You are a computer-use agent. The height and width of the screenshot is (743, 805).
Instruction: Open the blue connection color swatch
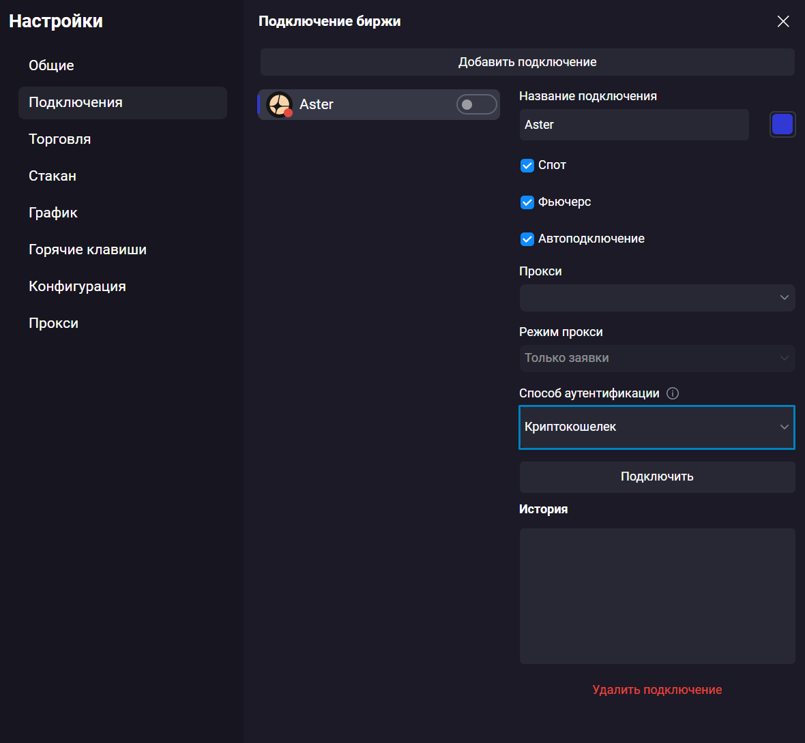click(x=782, y=124)
